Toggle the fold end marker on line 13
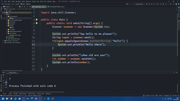Screen dimensions: 180x101 click(x=40, y=48)
